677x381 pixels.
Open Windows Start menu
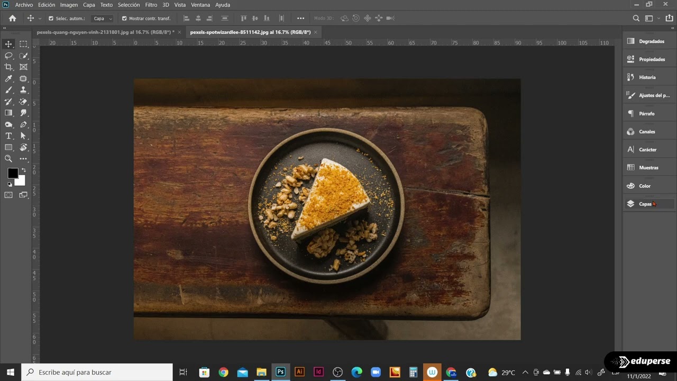coord(10,372)
